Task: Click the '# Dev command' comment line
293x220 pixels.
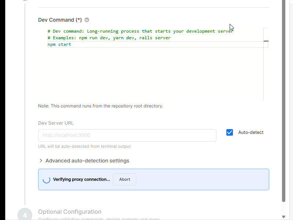Action: [x=139, y=31]
